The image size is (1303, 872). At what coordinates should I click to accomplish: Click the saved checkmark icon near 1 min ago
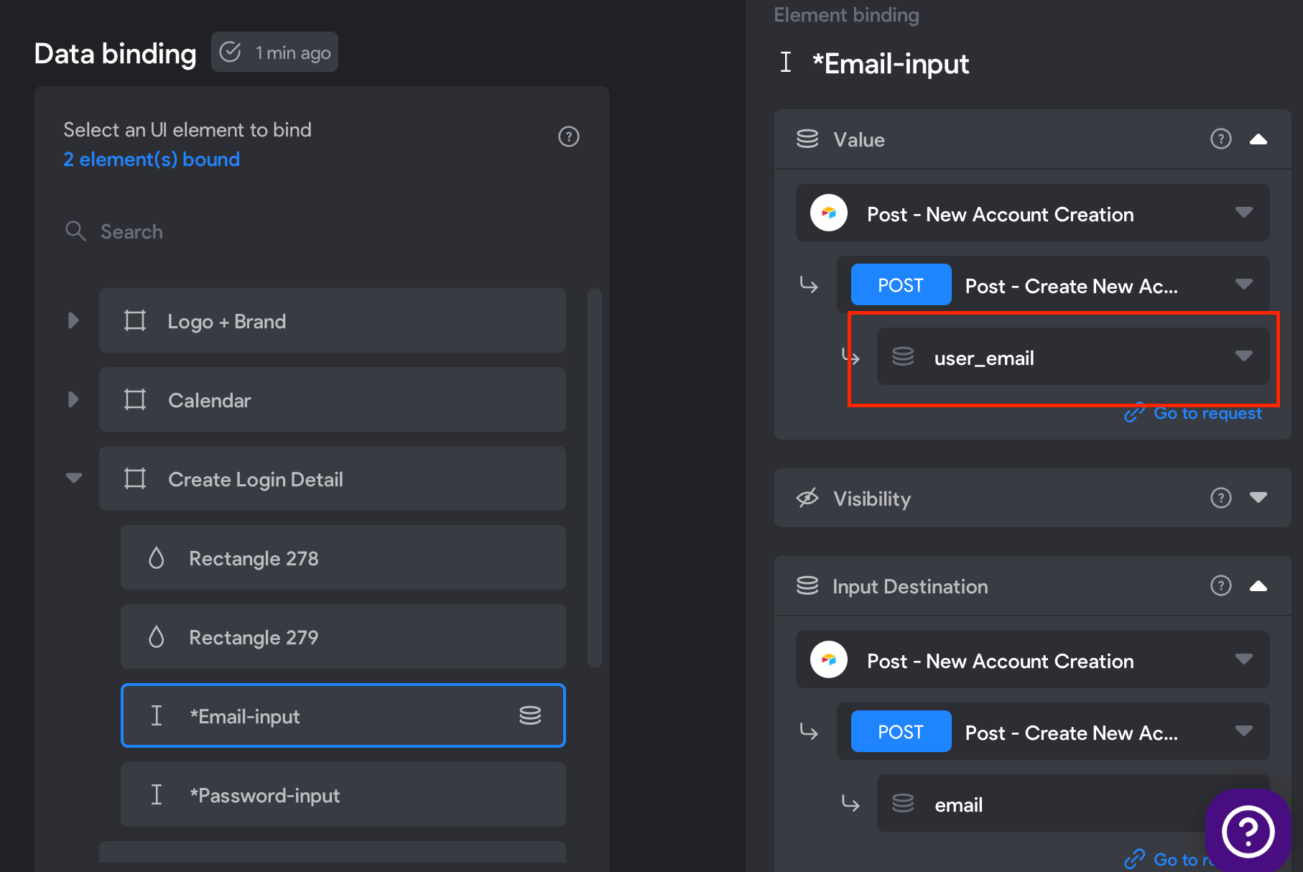[230, 52]
